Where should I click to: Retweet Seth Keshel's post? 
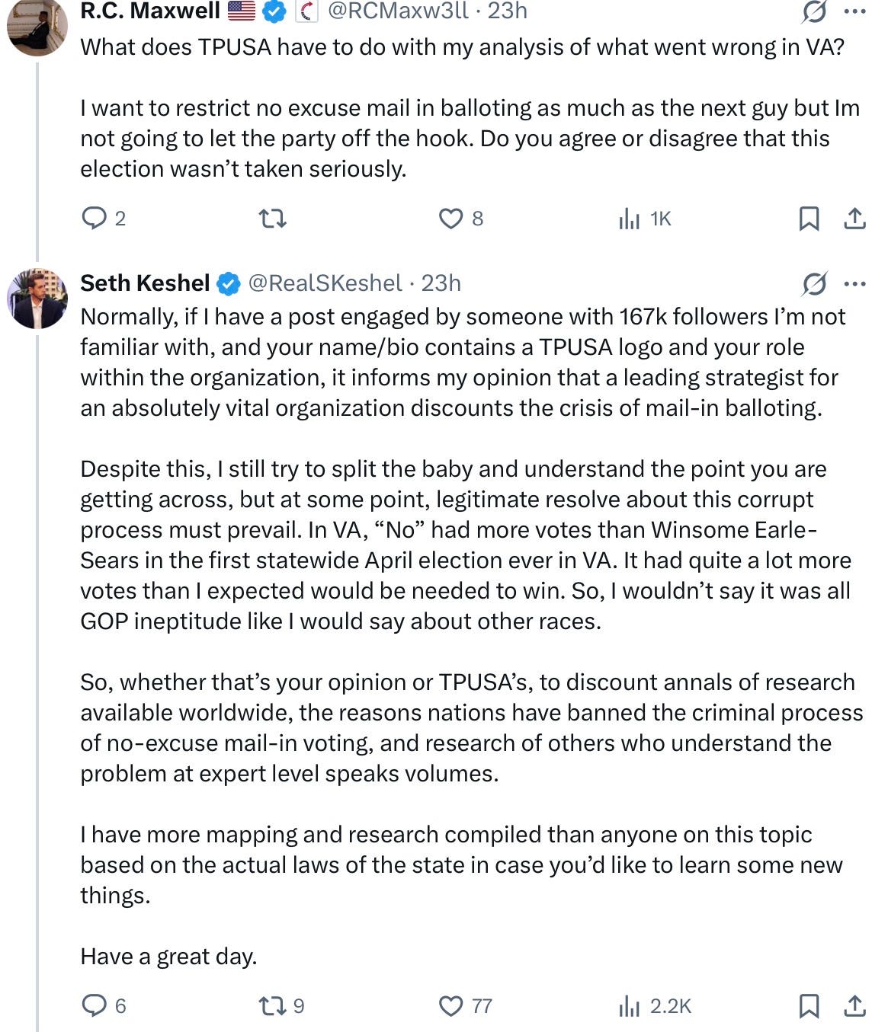(273, 1006)
